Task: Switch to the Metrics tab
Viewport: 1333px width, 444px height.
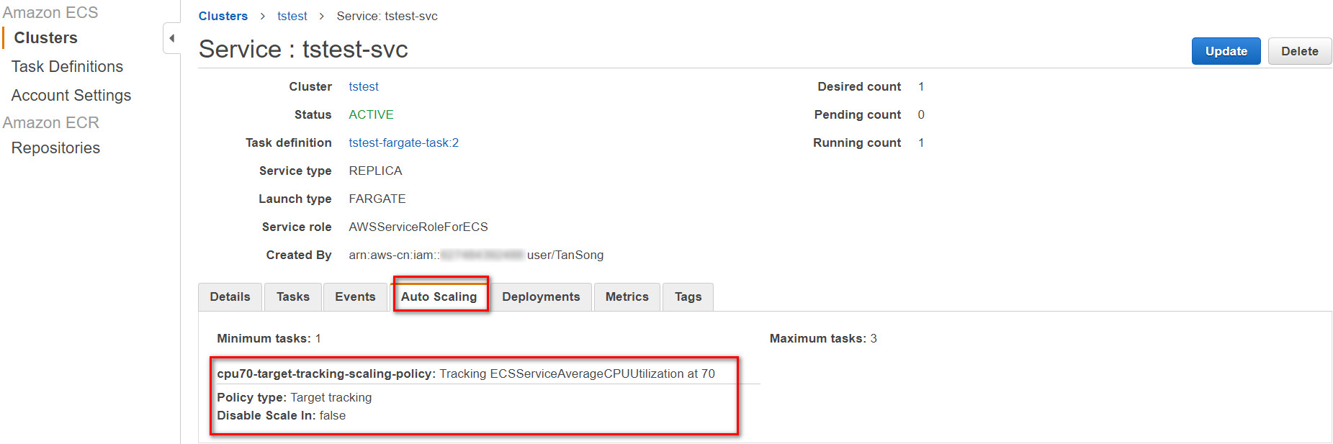Action: pyautogui.click(x=627, y=296)
